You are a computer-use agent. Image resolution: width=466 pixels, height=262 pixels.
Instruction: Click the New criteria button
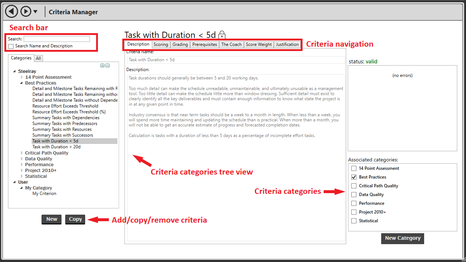coord(52,219)
